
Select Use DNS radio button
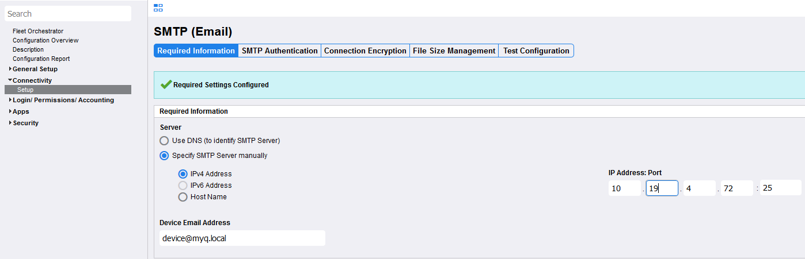pyautogui.click(x=165, y=141)
